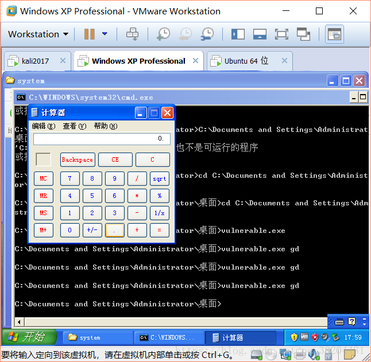
Task: Click the calculator C clear button
Action: (153, 159)
